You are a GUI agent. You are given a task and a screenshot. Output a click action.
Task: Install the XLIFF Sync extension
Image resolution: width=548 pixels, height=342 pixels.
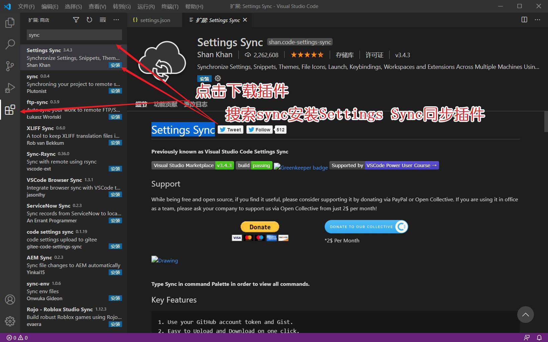click(x=115, y=143)
